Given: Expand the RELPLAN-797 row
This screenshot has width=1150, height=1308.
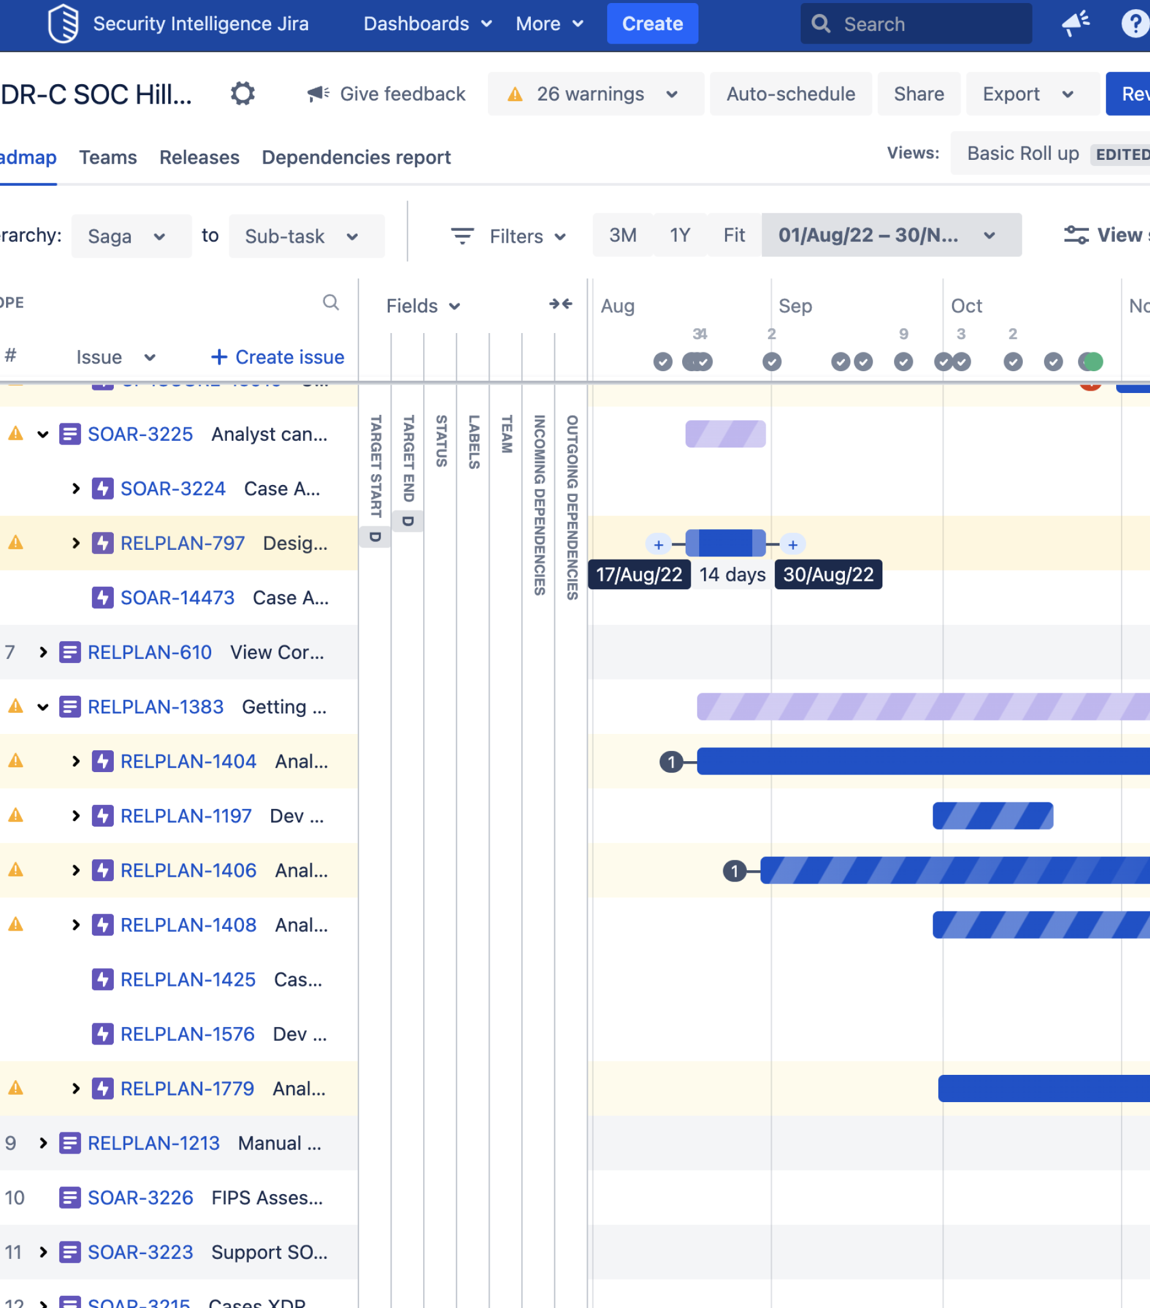Looking at the screenshot, I should pos(76,543).
